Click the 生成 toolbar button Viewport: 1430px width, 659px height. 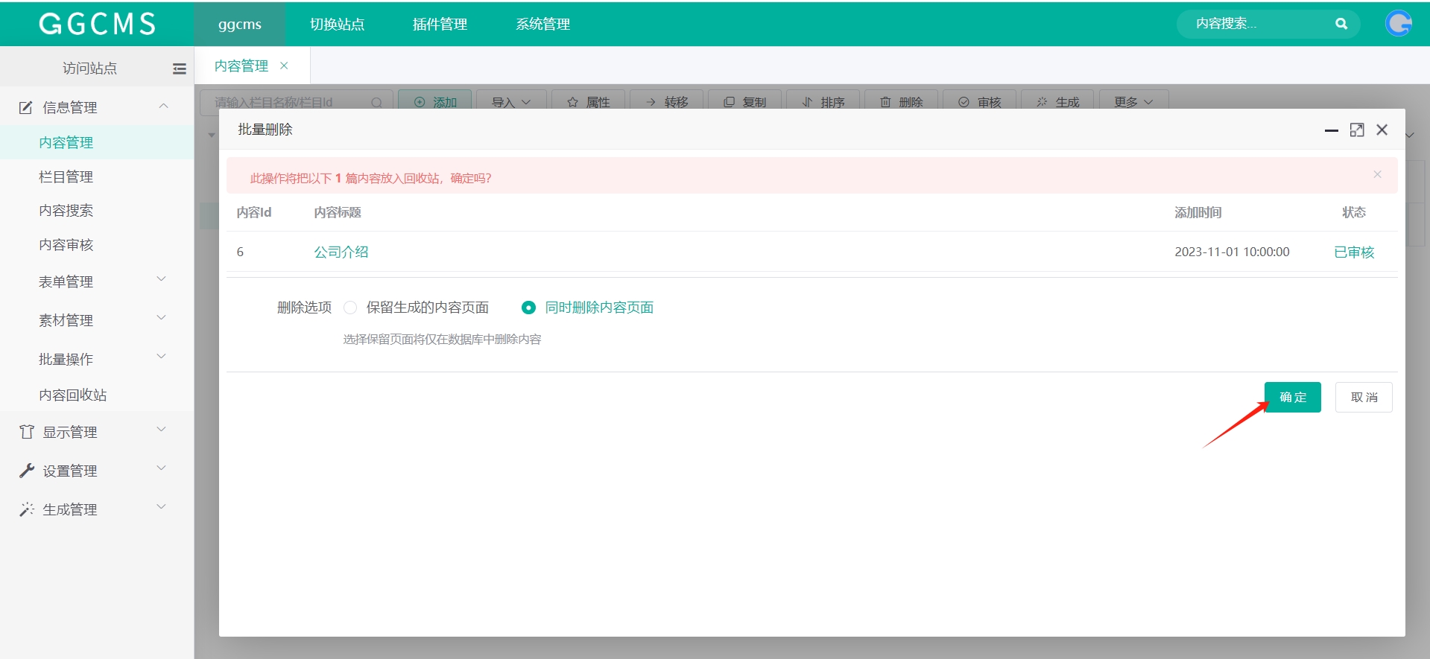pyautogui.click(x=1058, y=101)
